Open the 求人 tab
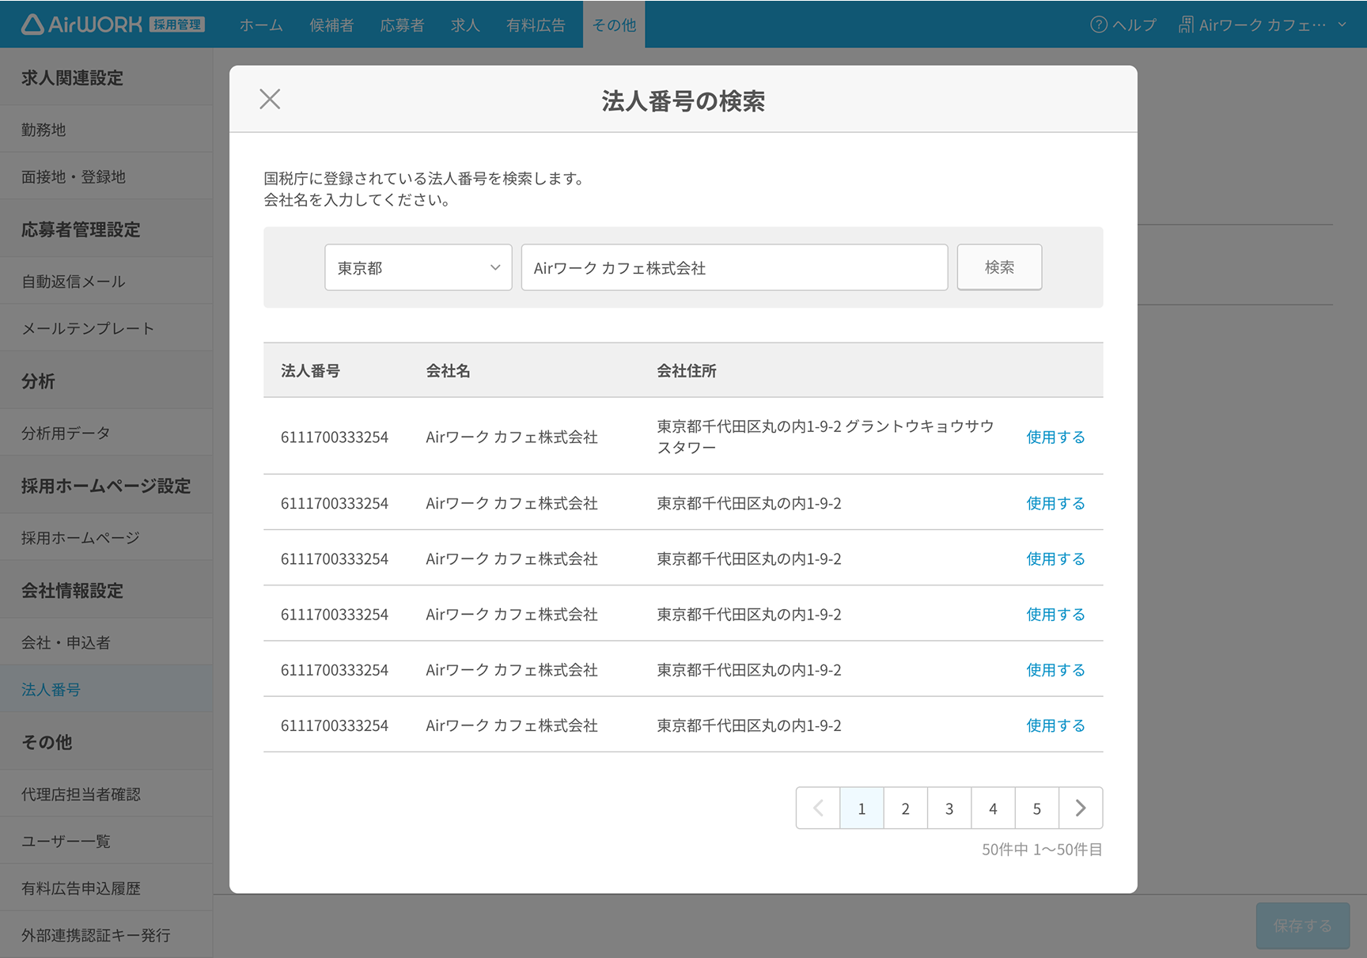This screenshot has height=958, width=1367. [465, 25]
